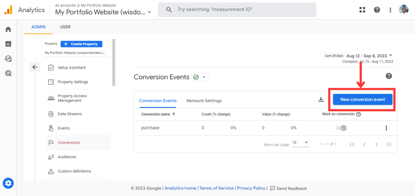Open Reports bar-chart icon in sidebar
Screen dimensions: 415x196
(x=8, y=44)
